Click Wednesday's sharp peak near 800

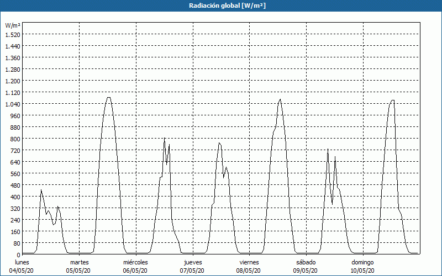tap(164, 138)
